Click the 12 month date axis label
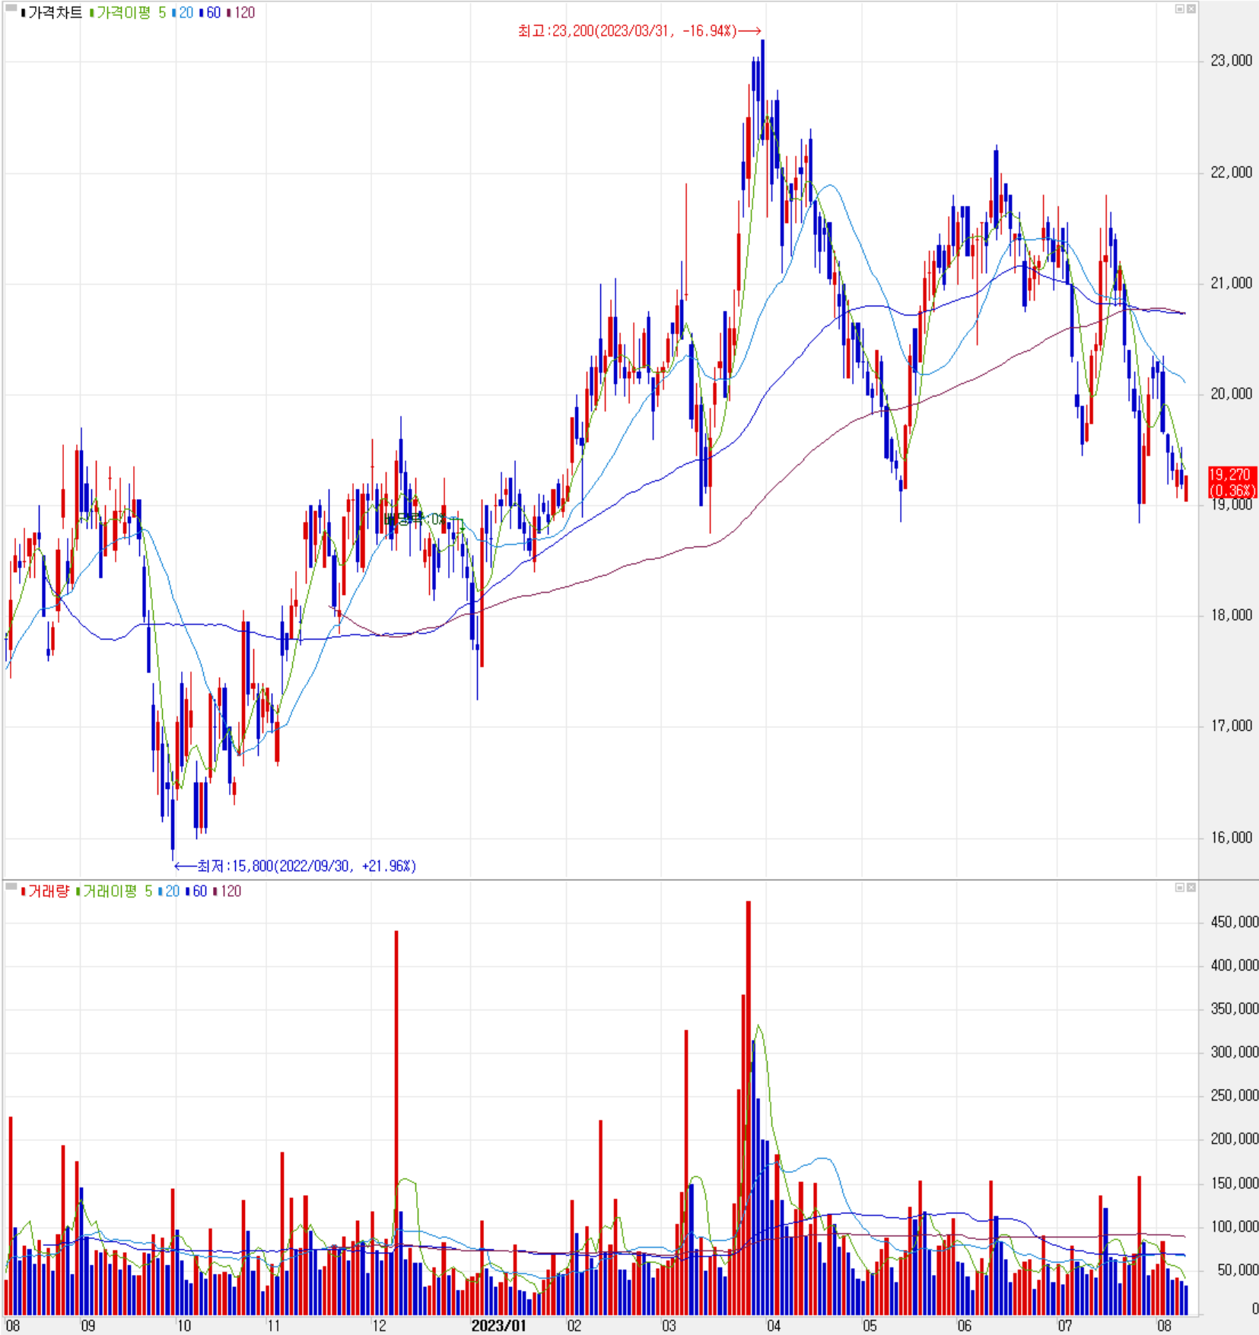This screenshot has height=1335, width=1259. coord(379,1326)
